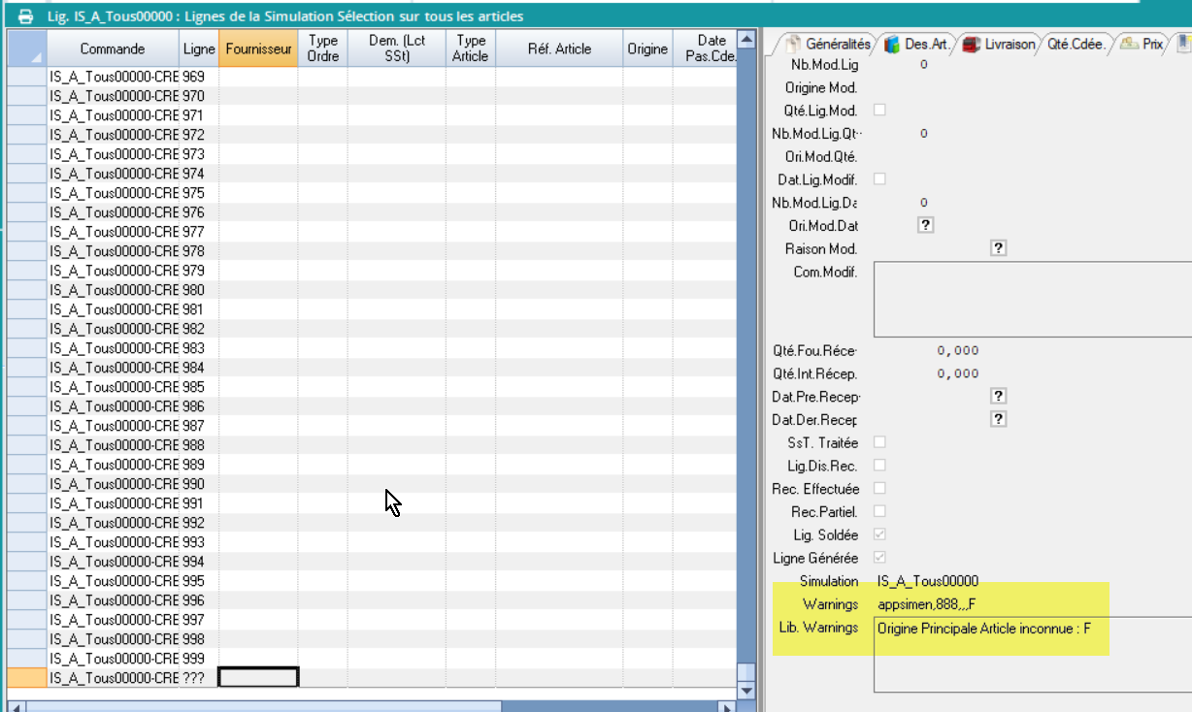
Task: Click the Généralités tab document icon
Action: tap(793, 45)
